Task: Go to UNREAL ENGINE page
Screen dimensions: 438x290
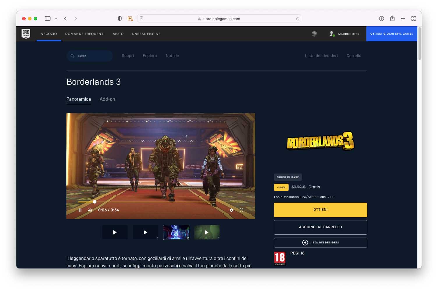Action: [146, 34]
